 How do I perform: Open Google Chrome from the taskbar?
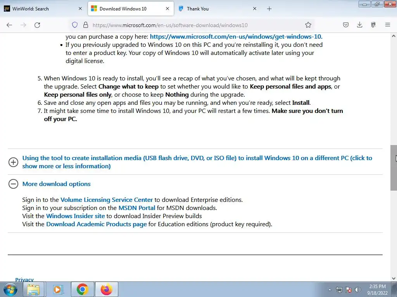82,289
